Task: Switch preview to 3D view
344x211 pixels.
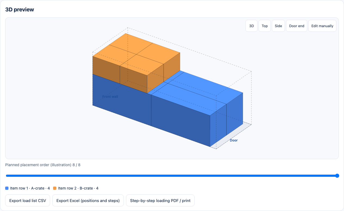Action: tap(251, 26)
